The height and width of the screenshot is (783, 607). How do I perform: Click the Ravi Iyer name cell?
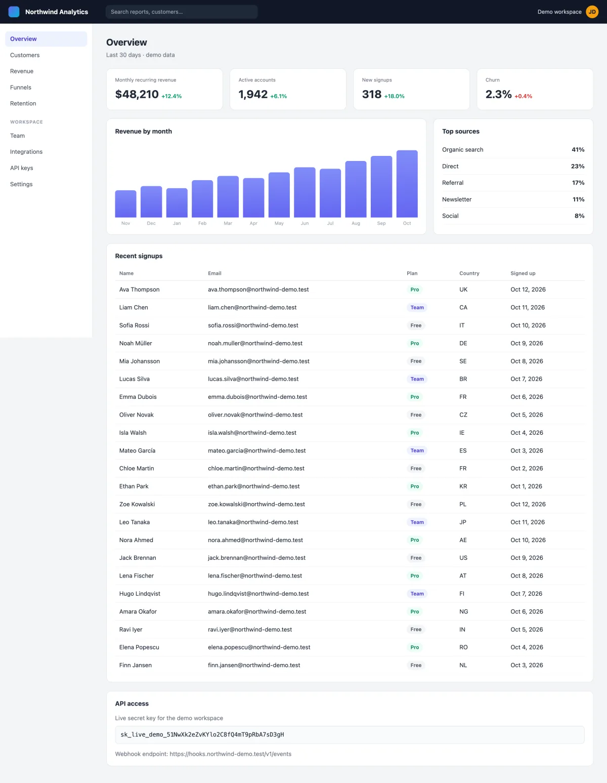click(131, 630)
